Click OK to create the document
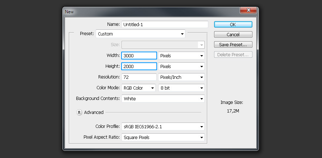322x158 pixels. [233, 24]
